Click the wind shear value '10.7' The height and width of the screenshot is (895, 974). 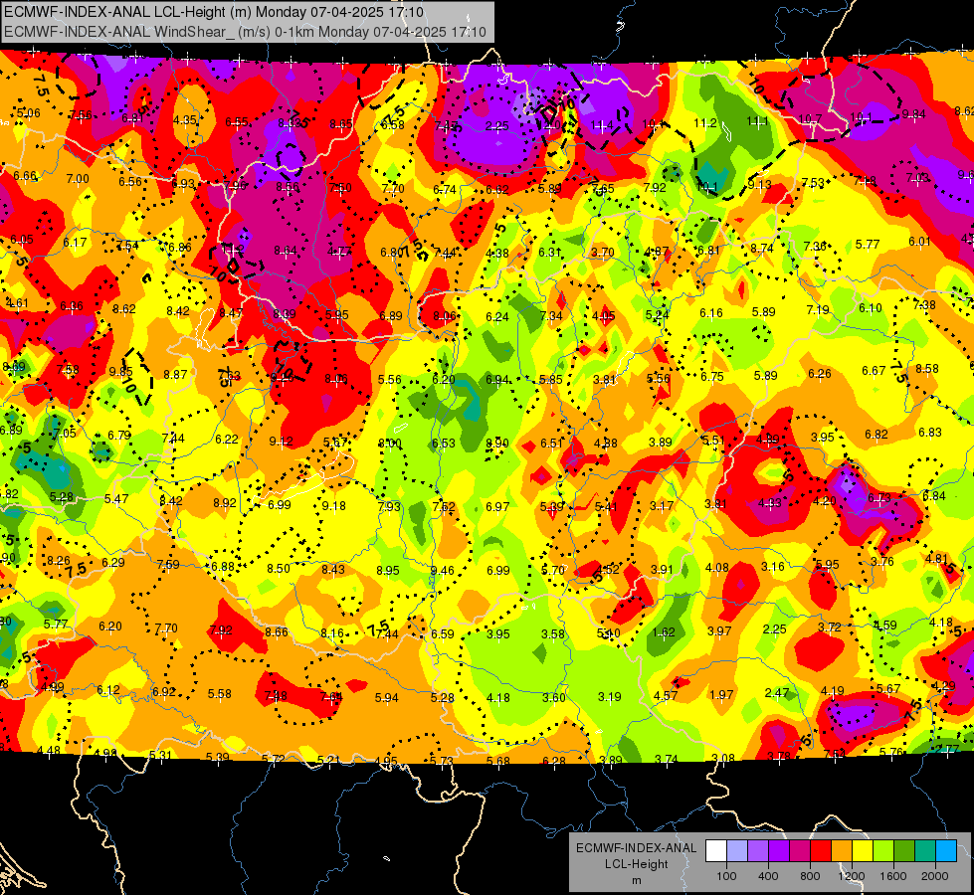(810, 118)
